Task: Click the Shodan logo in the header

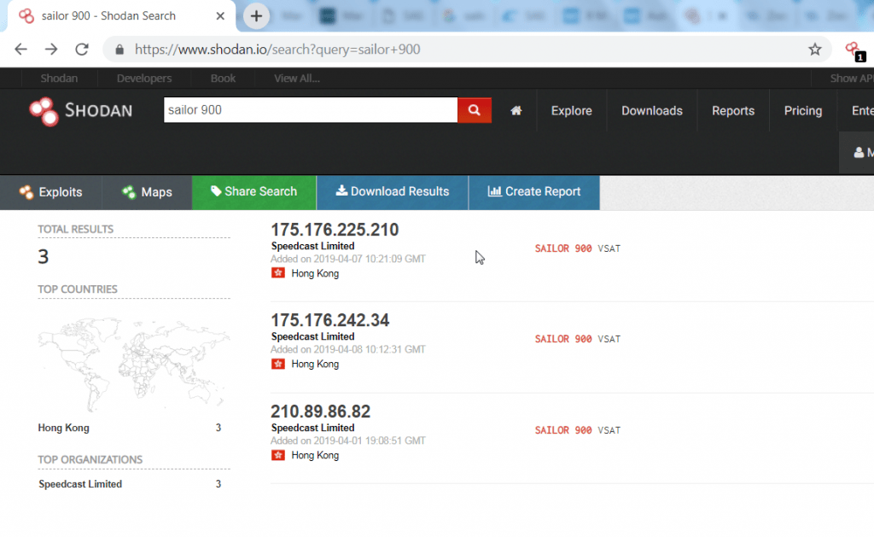Action: [81, 110]
